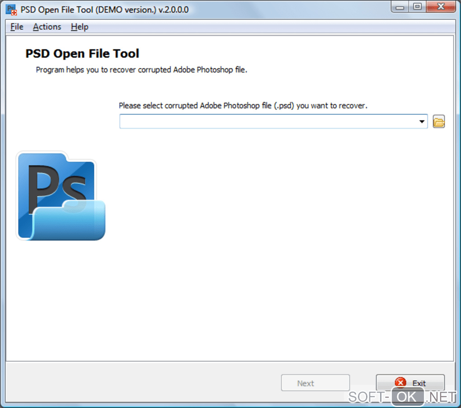The image size is (461, 408).
Task: Open the File menu
Action: coord(17,27)
